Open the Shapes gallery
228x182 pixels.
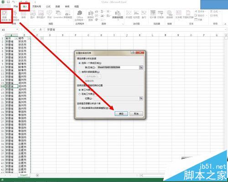[49, 15]
